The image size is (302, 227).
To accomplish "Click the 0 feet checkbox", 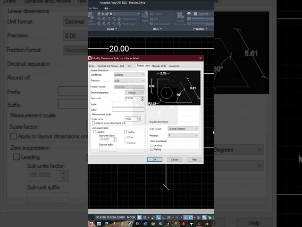I will (126, 137).
